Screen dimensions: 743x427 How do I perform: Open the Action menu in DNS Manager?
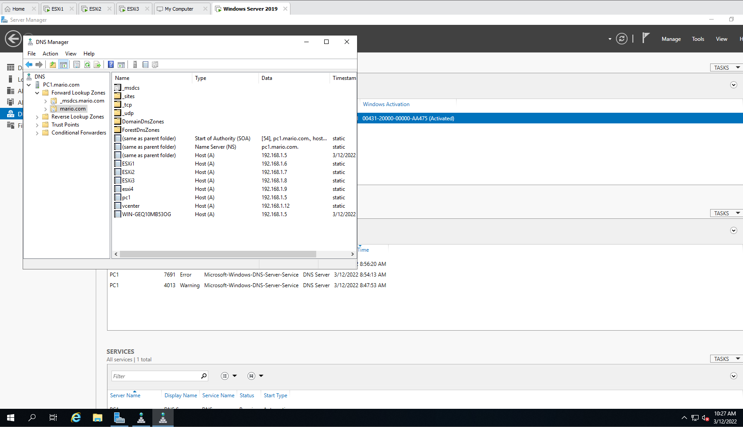(x=50, y=54)
